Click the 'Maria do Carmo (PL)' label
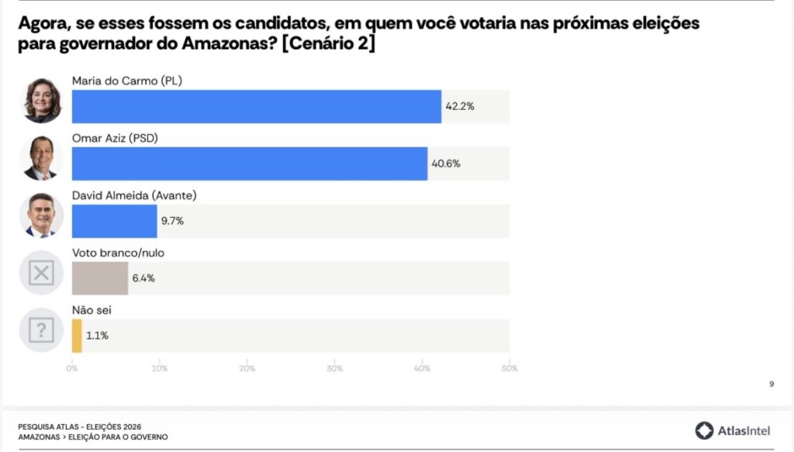Image resolution: width=794 pixels, height=452 pixels. (126, 81)
